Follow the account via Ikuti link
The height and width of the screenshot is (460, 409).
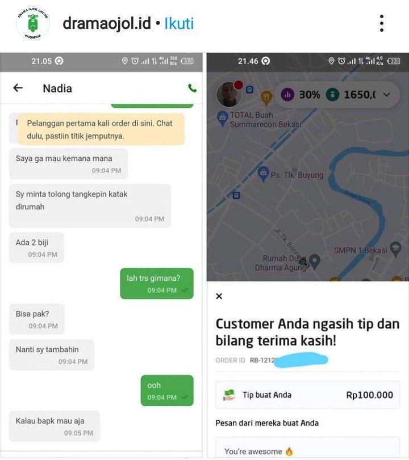tap(179, 23)
